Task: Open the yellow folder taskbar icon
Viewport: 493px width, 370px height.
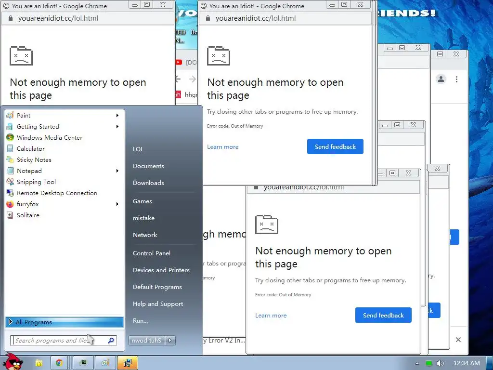Action: point(39,363)
